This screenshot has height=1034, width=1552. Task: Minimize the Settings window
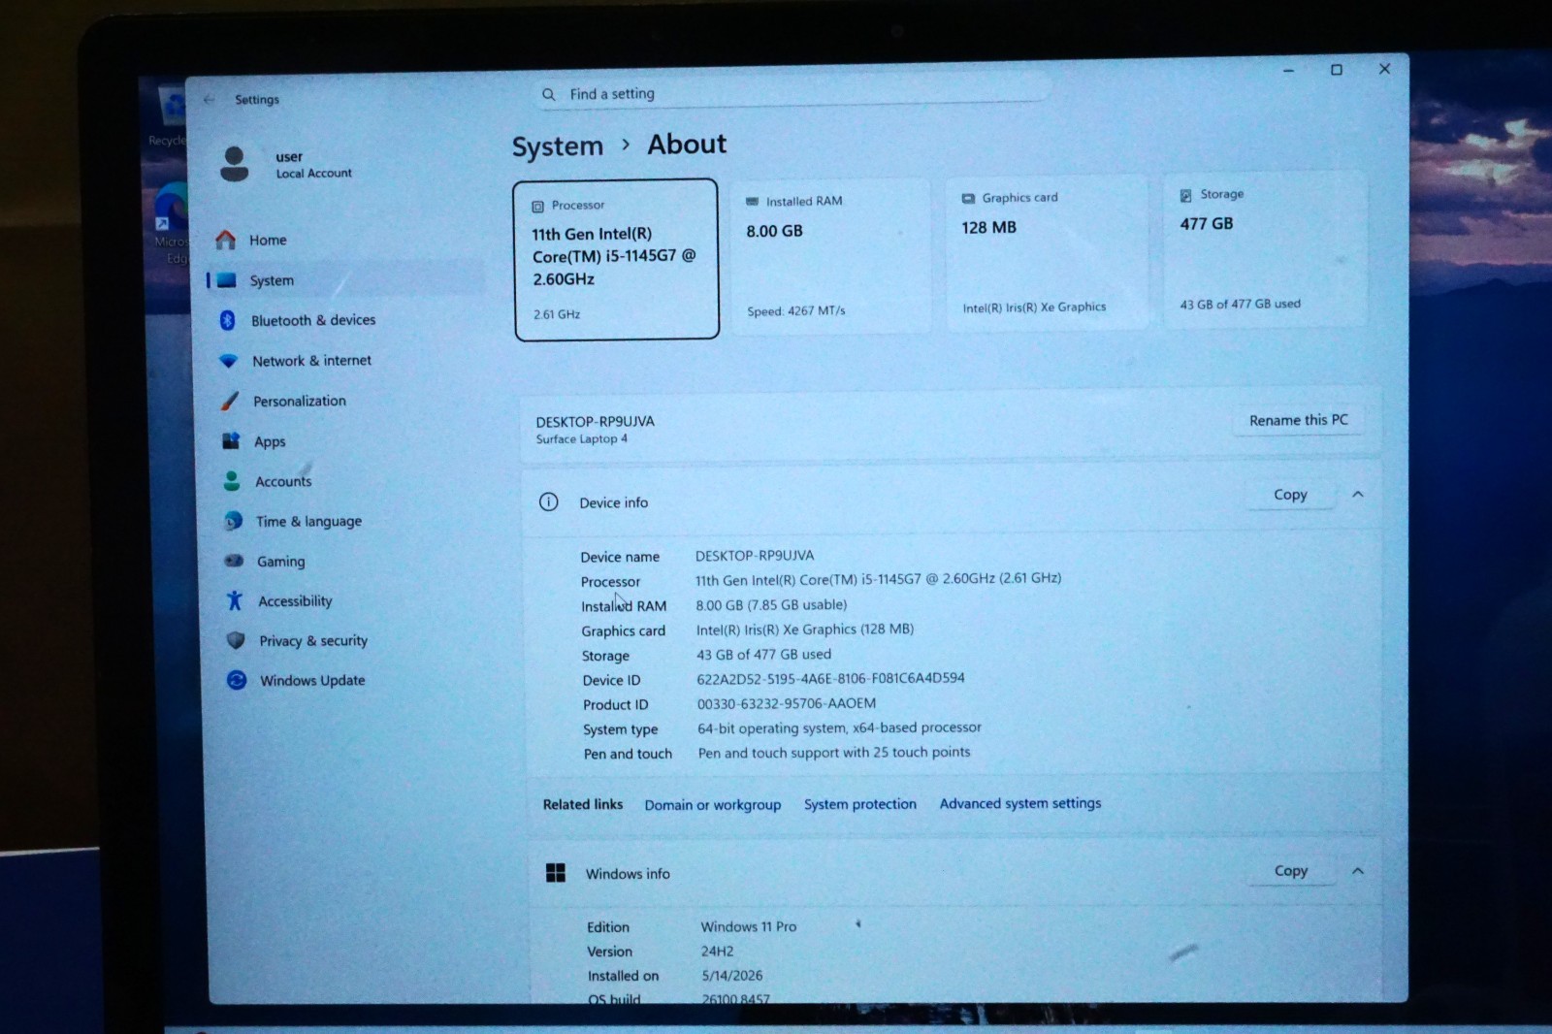(1288, 71)
